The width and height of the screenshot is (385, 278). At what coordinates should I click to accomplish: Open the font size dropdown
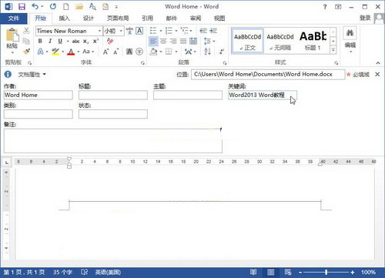(x=121, y=31)
